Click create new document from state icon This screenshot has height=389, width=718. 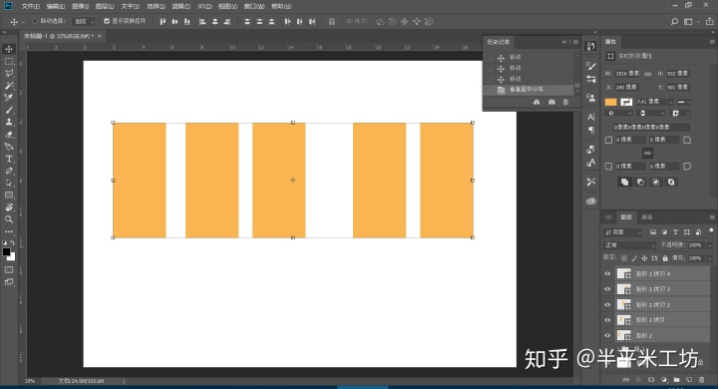537,102
